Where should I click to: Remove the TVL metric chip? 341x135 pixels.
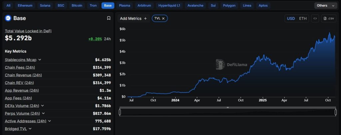click(163, 19)
